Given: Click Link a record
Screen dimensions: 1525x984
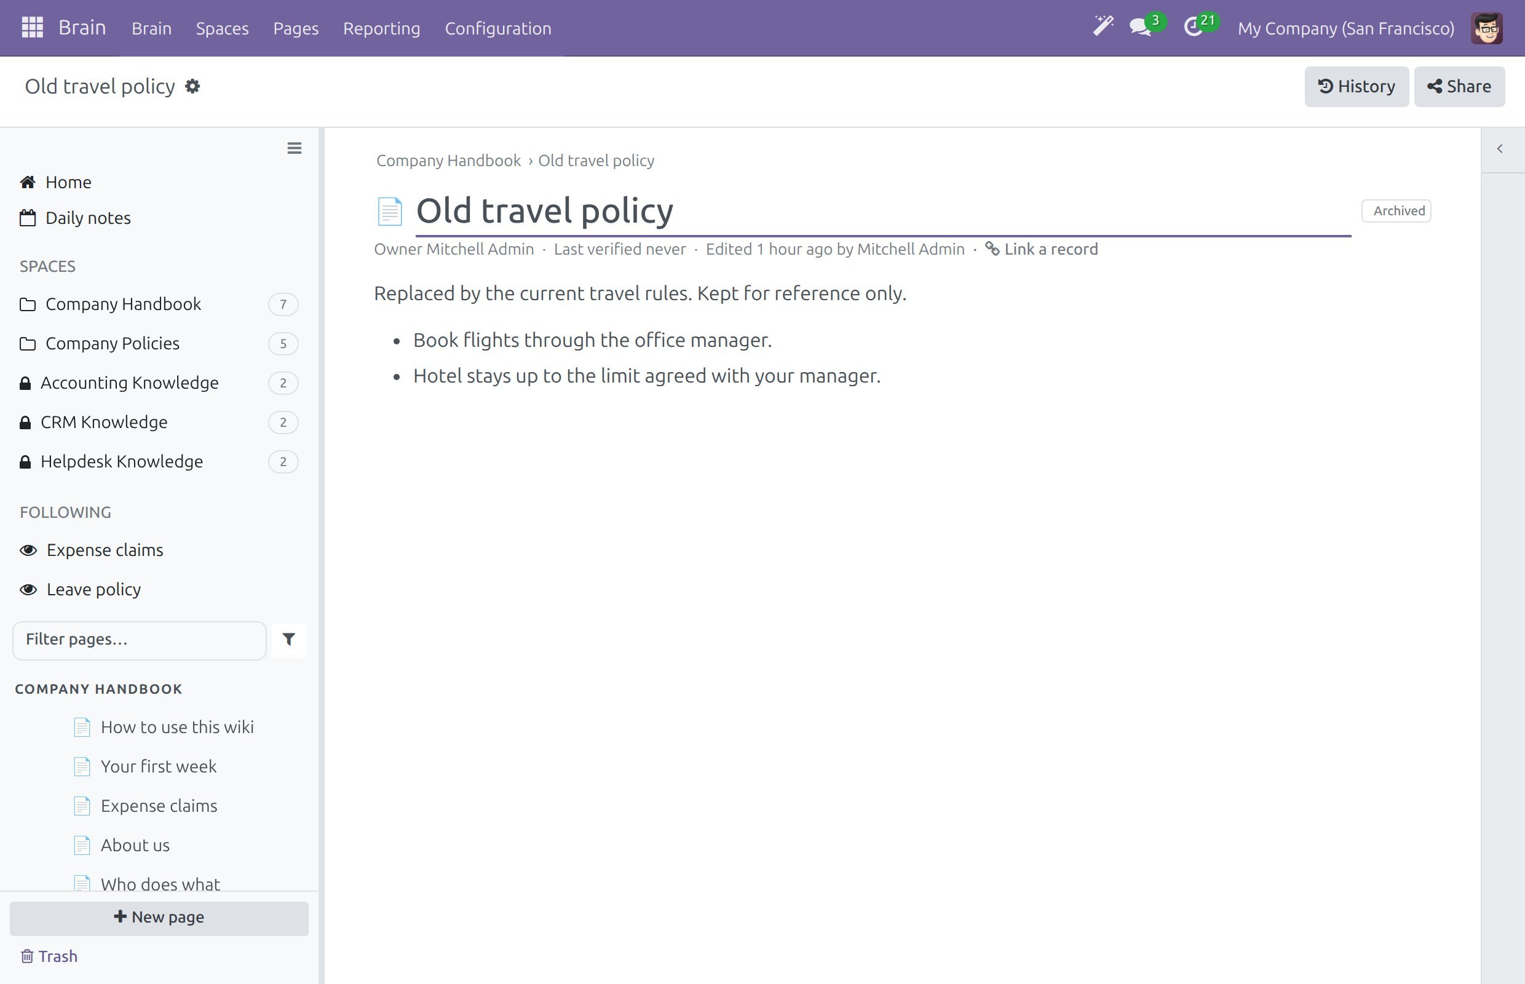Looking at the screenshot, I should pyautogui.click(x=1042, y=249).
